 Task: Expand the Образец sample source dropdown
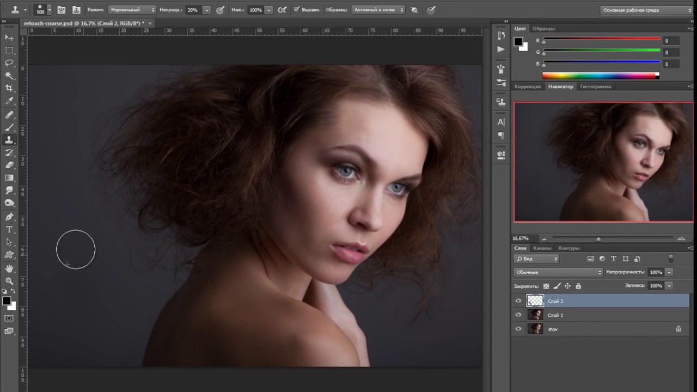[378, 10]
